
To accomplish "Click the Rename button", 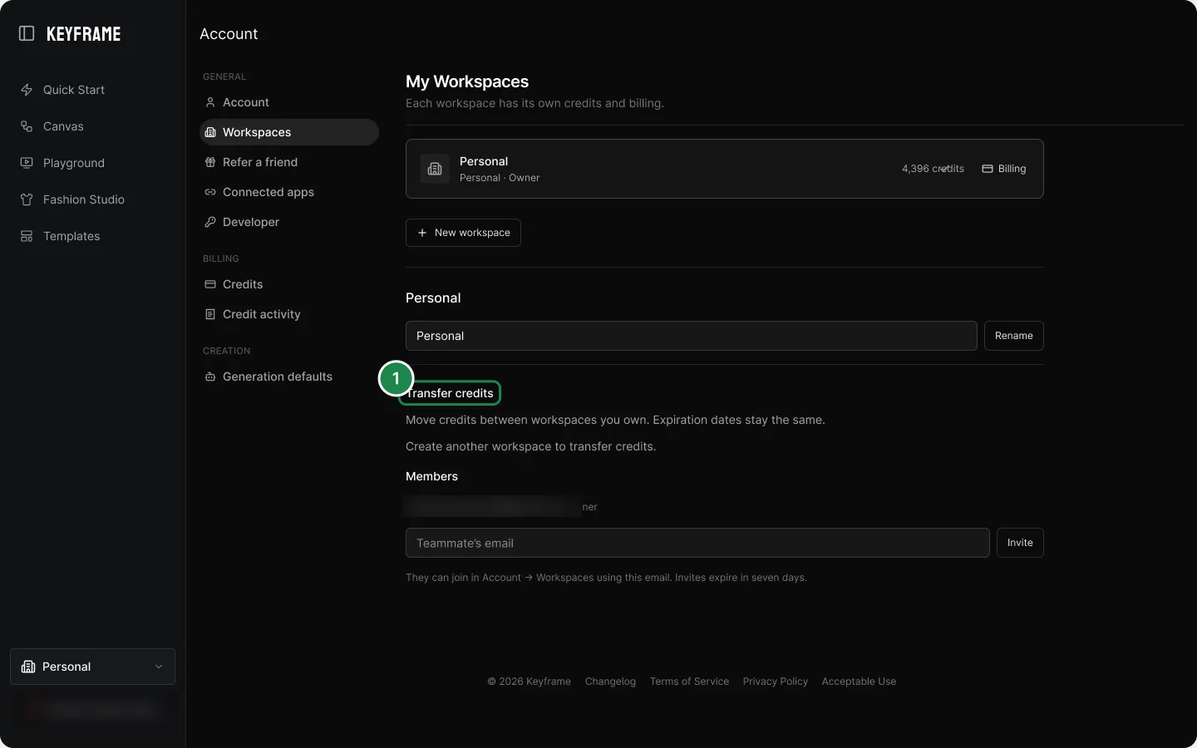I will tap(1014, 336).
